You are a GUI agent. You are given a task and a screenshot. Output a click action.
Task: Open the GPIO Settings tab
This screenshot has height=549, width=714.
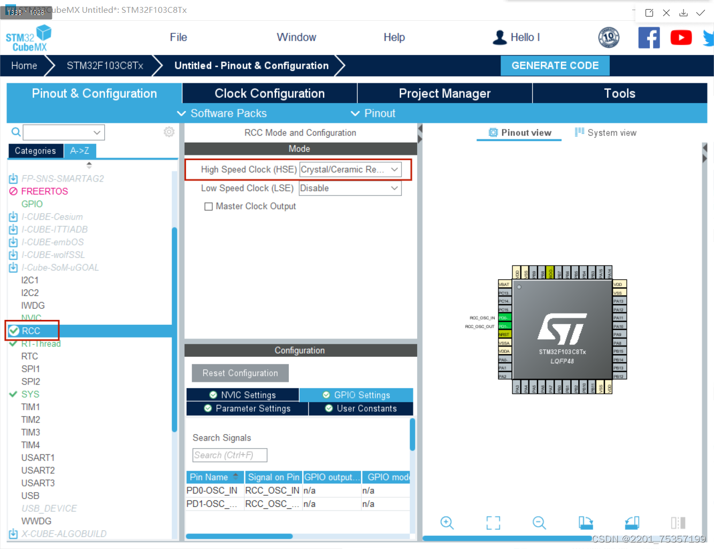pyautogui.click(x=356, y=395)
